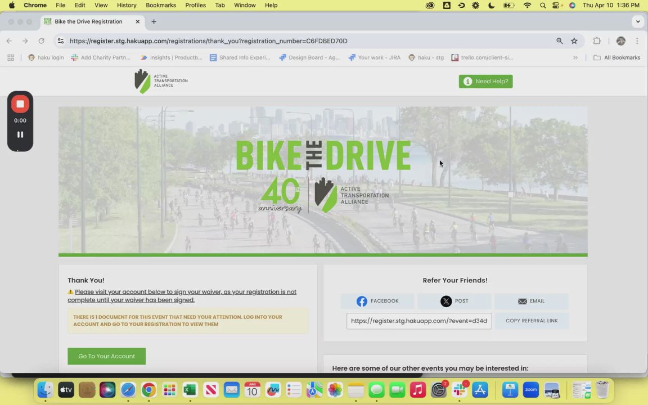Open the Bookmarks menu
Screen dimensions: 648x405
pos(161,6)
